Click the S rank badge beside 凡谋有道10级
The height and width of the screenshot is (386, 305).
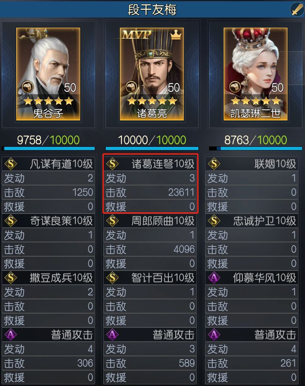tap(11, 164)
